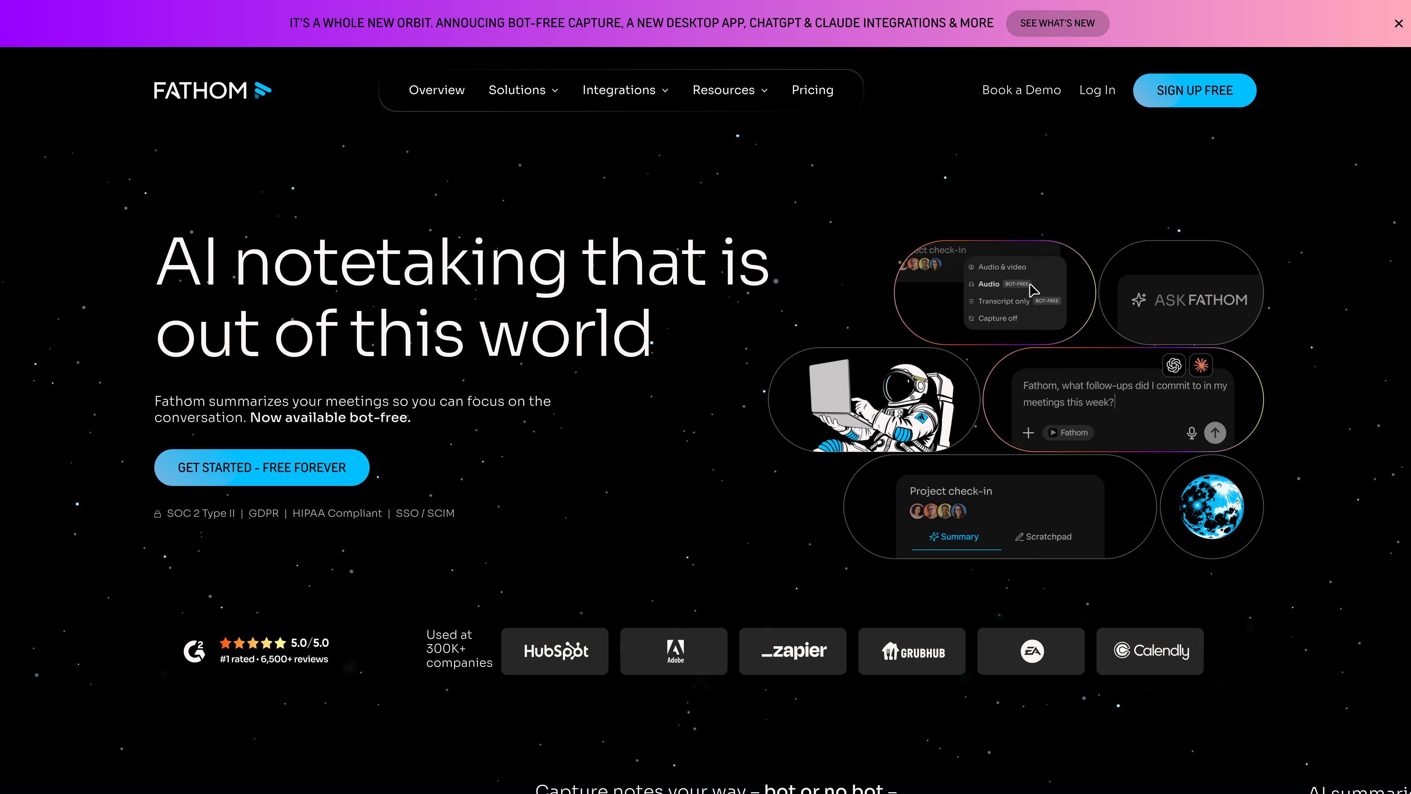Viewport: 1411px width, 794px height.
Task: Click the Sign Up Free button
Action: pos(1195,90)
